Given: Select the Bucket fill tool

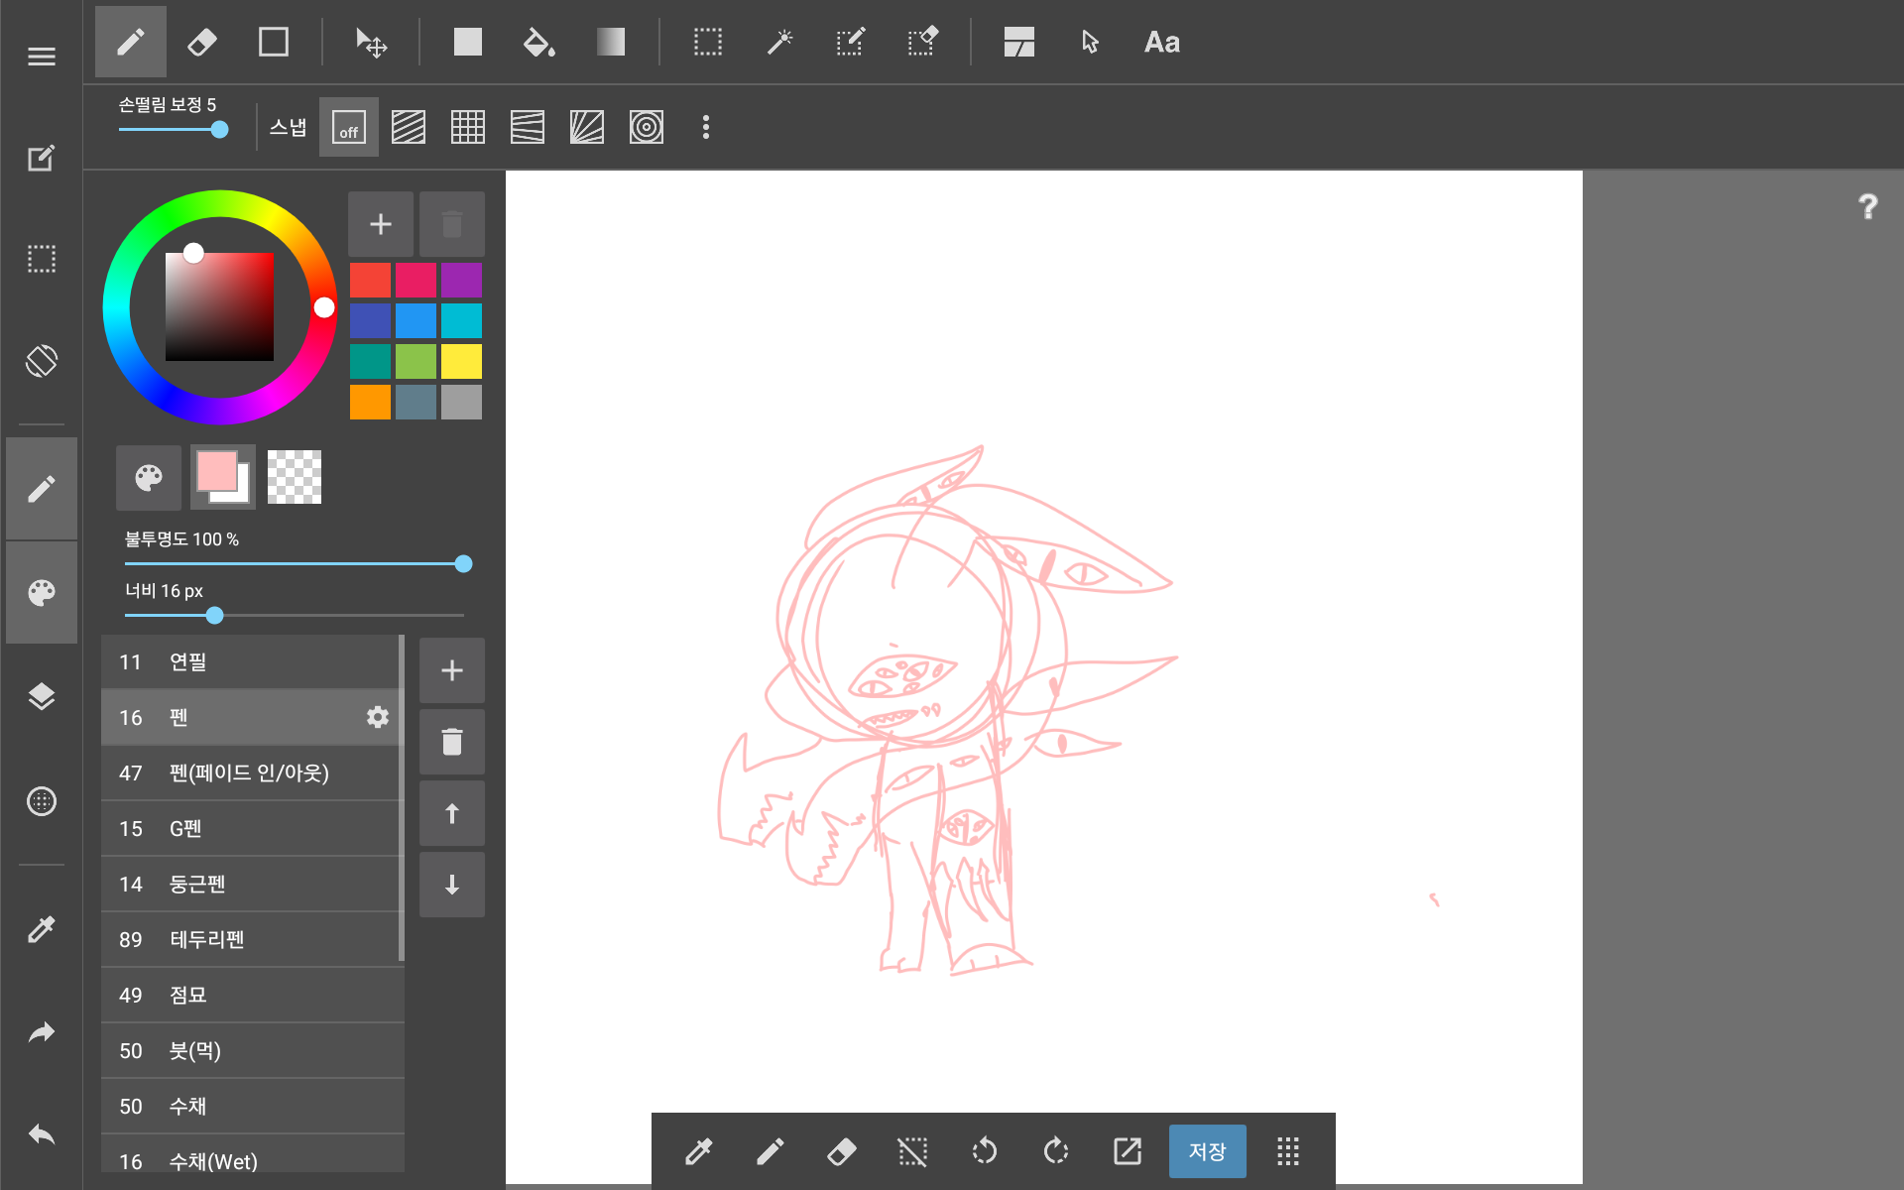Looking at the screenshot, I should point(538,43).
